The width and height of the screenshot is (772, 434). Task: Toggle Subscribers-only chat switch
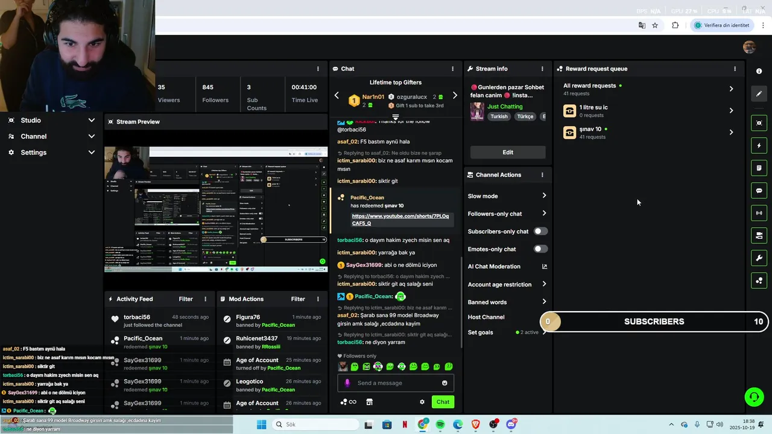(x=540, y=231)
